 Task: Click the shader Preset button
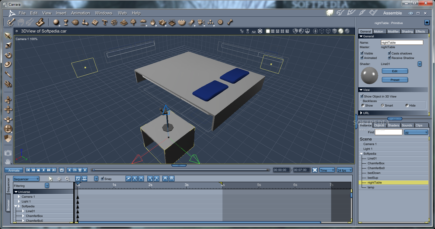[395, 80]
